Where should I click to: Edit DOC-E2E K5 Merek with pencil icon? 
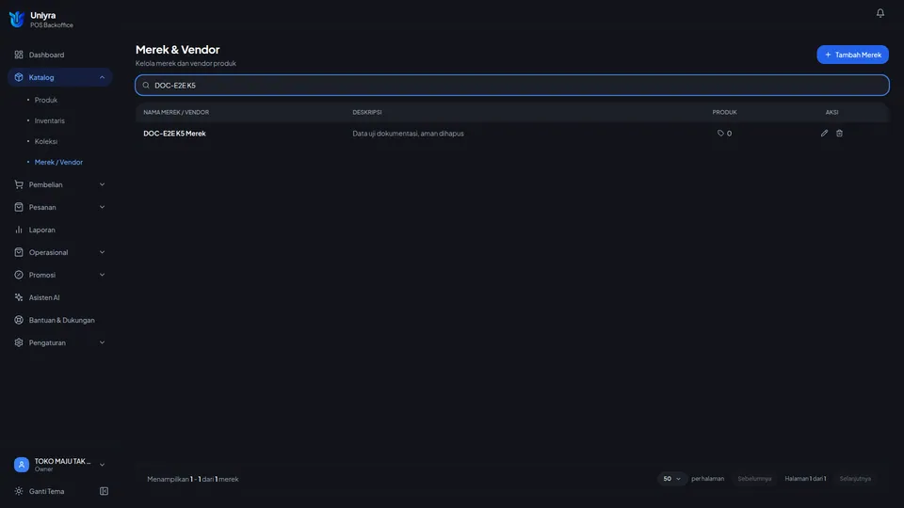(x=824, y=133)
